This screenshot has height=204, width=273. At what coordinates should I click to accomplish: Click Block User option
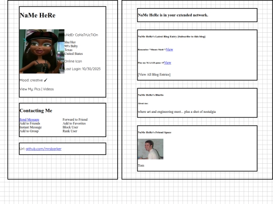click(x=70, y=127)
